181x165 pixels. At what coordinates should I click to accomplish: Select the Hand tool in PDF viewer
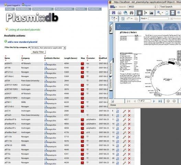tap(139, 13)
